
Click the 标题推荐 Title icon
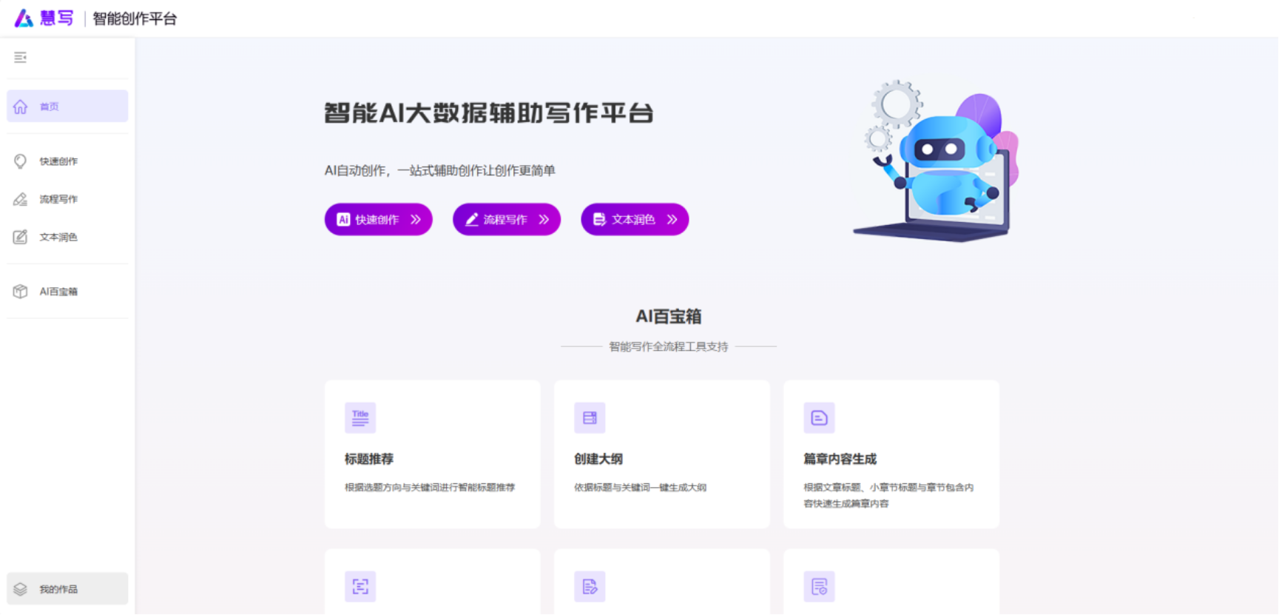360,418
